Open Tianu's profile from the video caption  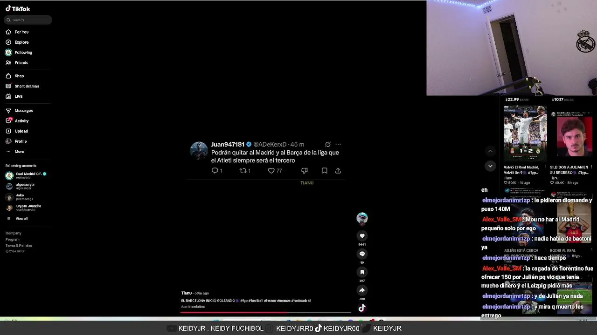point(187,293)
